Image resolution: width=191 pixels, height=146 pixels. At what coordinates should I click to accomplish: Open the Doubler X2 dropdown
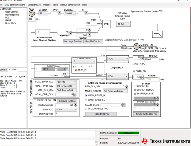pos(43,13)
